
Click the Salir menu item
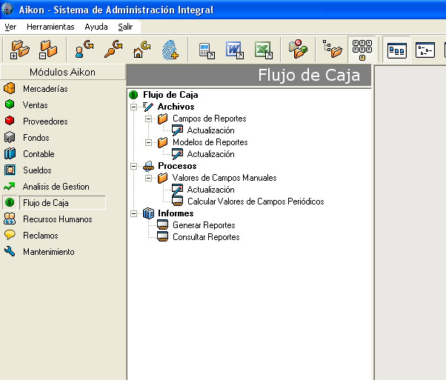(x=125, y=27)
